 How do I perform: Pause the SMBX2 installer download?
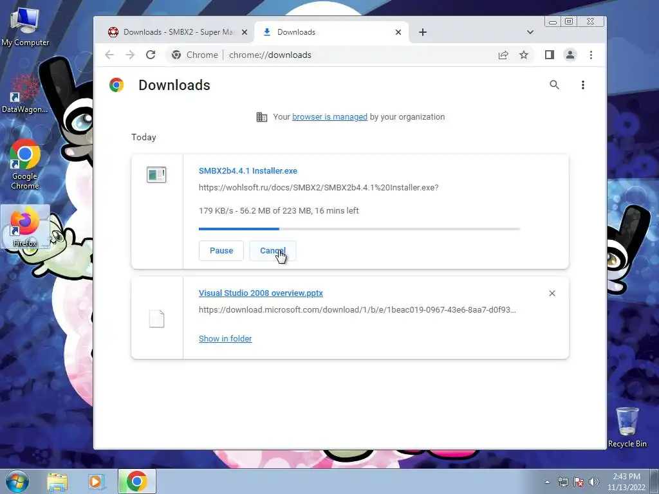[x=221, y=251]
